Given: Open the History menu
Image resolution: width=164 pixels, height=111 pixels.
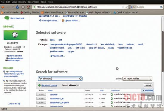Looking at the screenshot, I should (x=22, y=2).
